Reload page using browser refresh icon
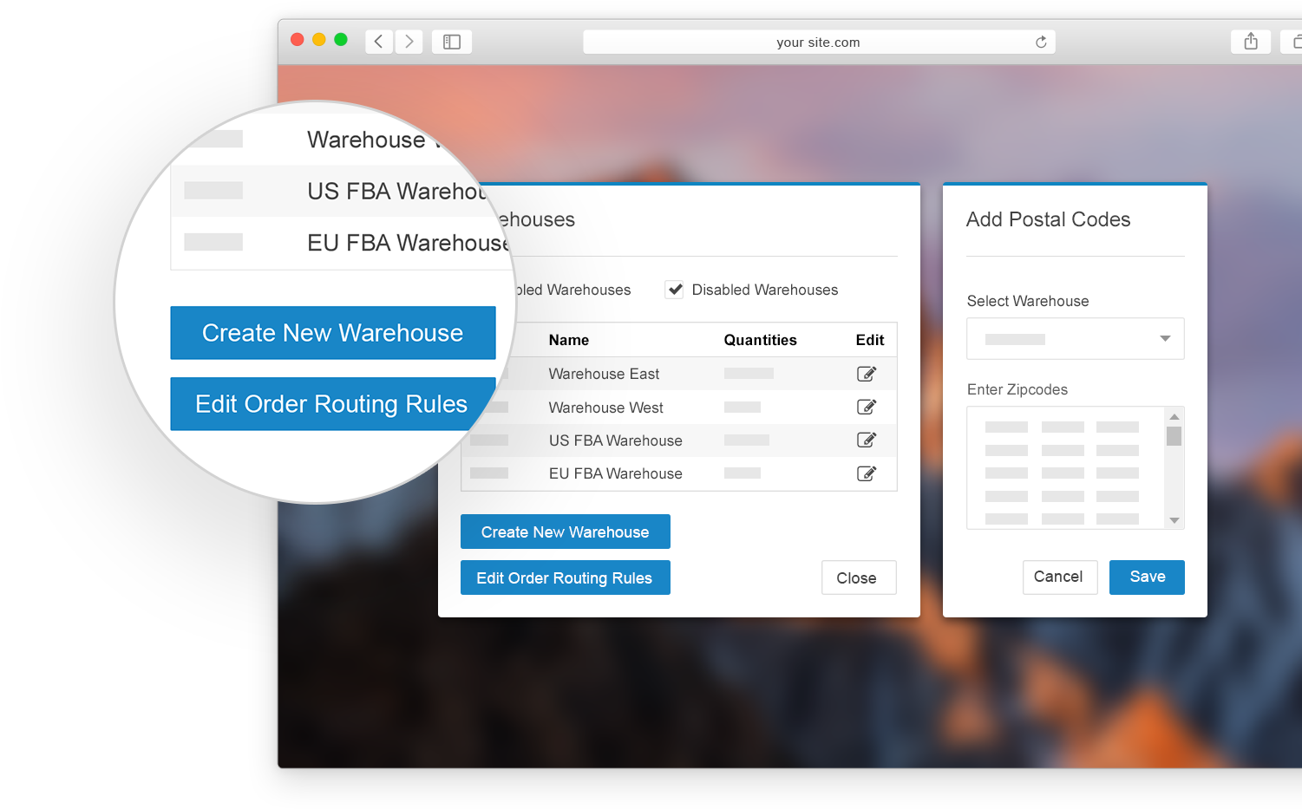The width and height of the screenshot is (1302, 809). (x=1041, y=42)
